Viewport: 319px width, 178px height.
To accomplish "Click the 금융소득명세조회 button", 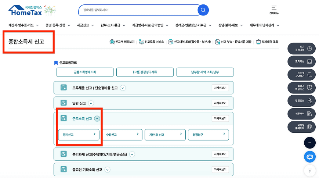I will tap(85, 72).
